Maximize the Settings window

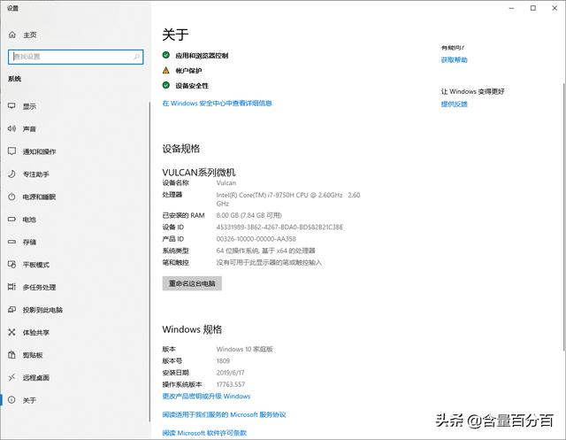533,8
